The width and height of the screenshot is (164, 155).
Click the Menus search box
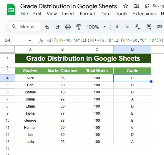[25, 27]
